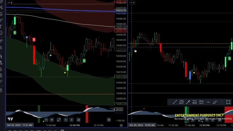Click left chart date Oct 30, 2023 11:31 AM
Screen dimensions: 233x131
20,125
